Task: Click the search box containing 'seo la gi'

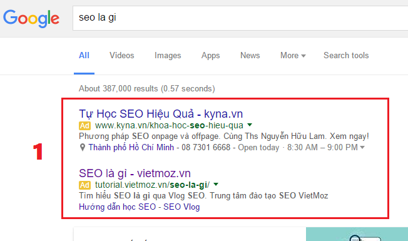Action: [240, 18]
